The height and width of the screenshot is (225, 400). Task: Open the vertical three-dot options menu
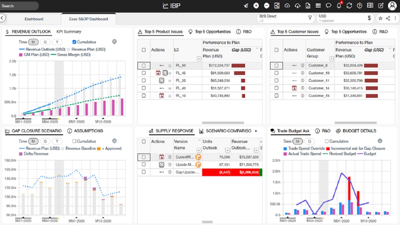point(395,18)
